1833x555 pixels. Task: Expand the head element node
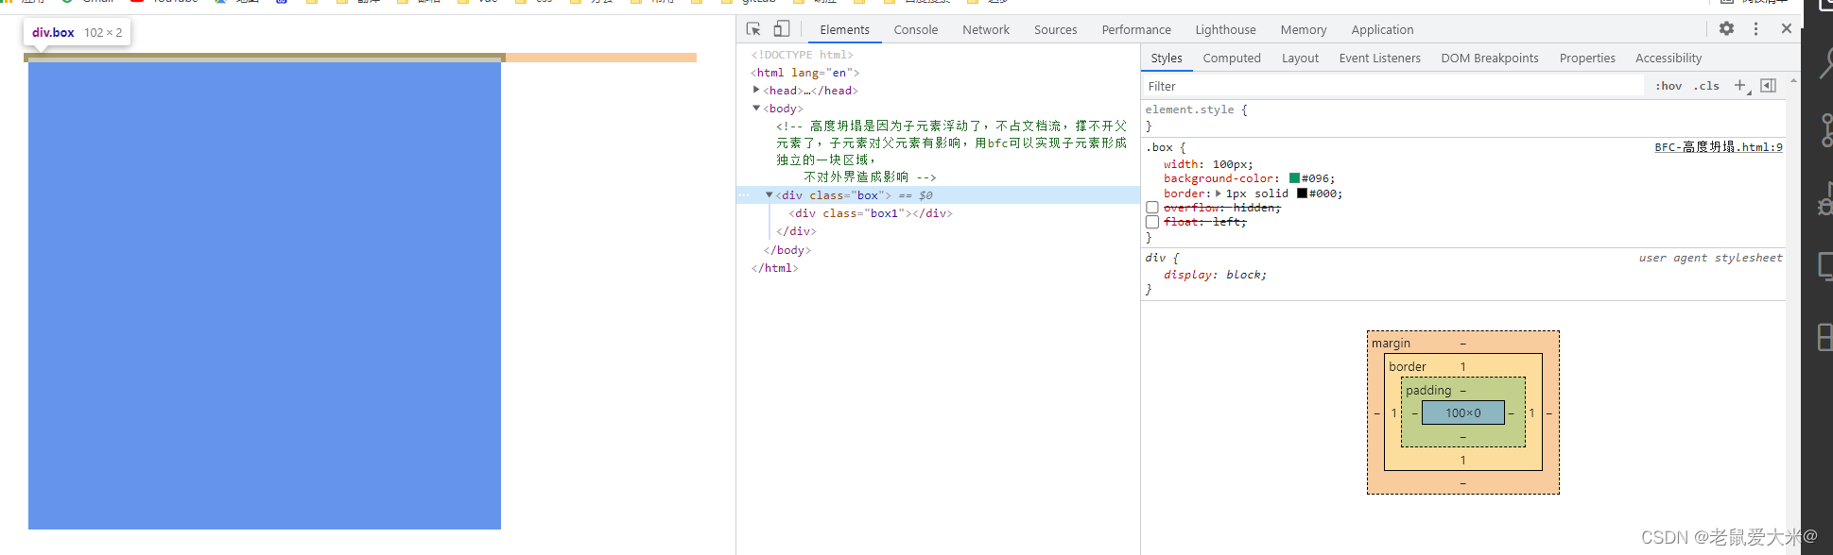(x=756, y=90)
